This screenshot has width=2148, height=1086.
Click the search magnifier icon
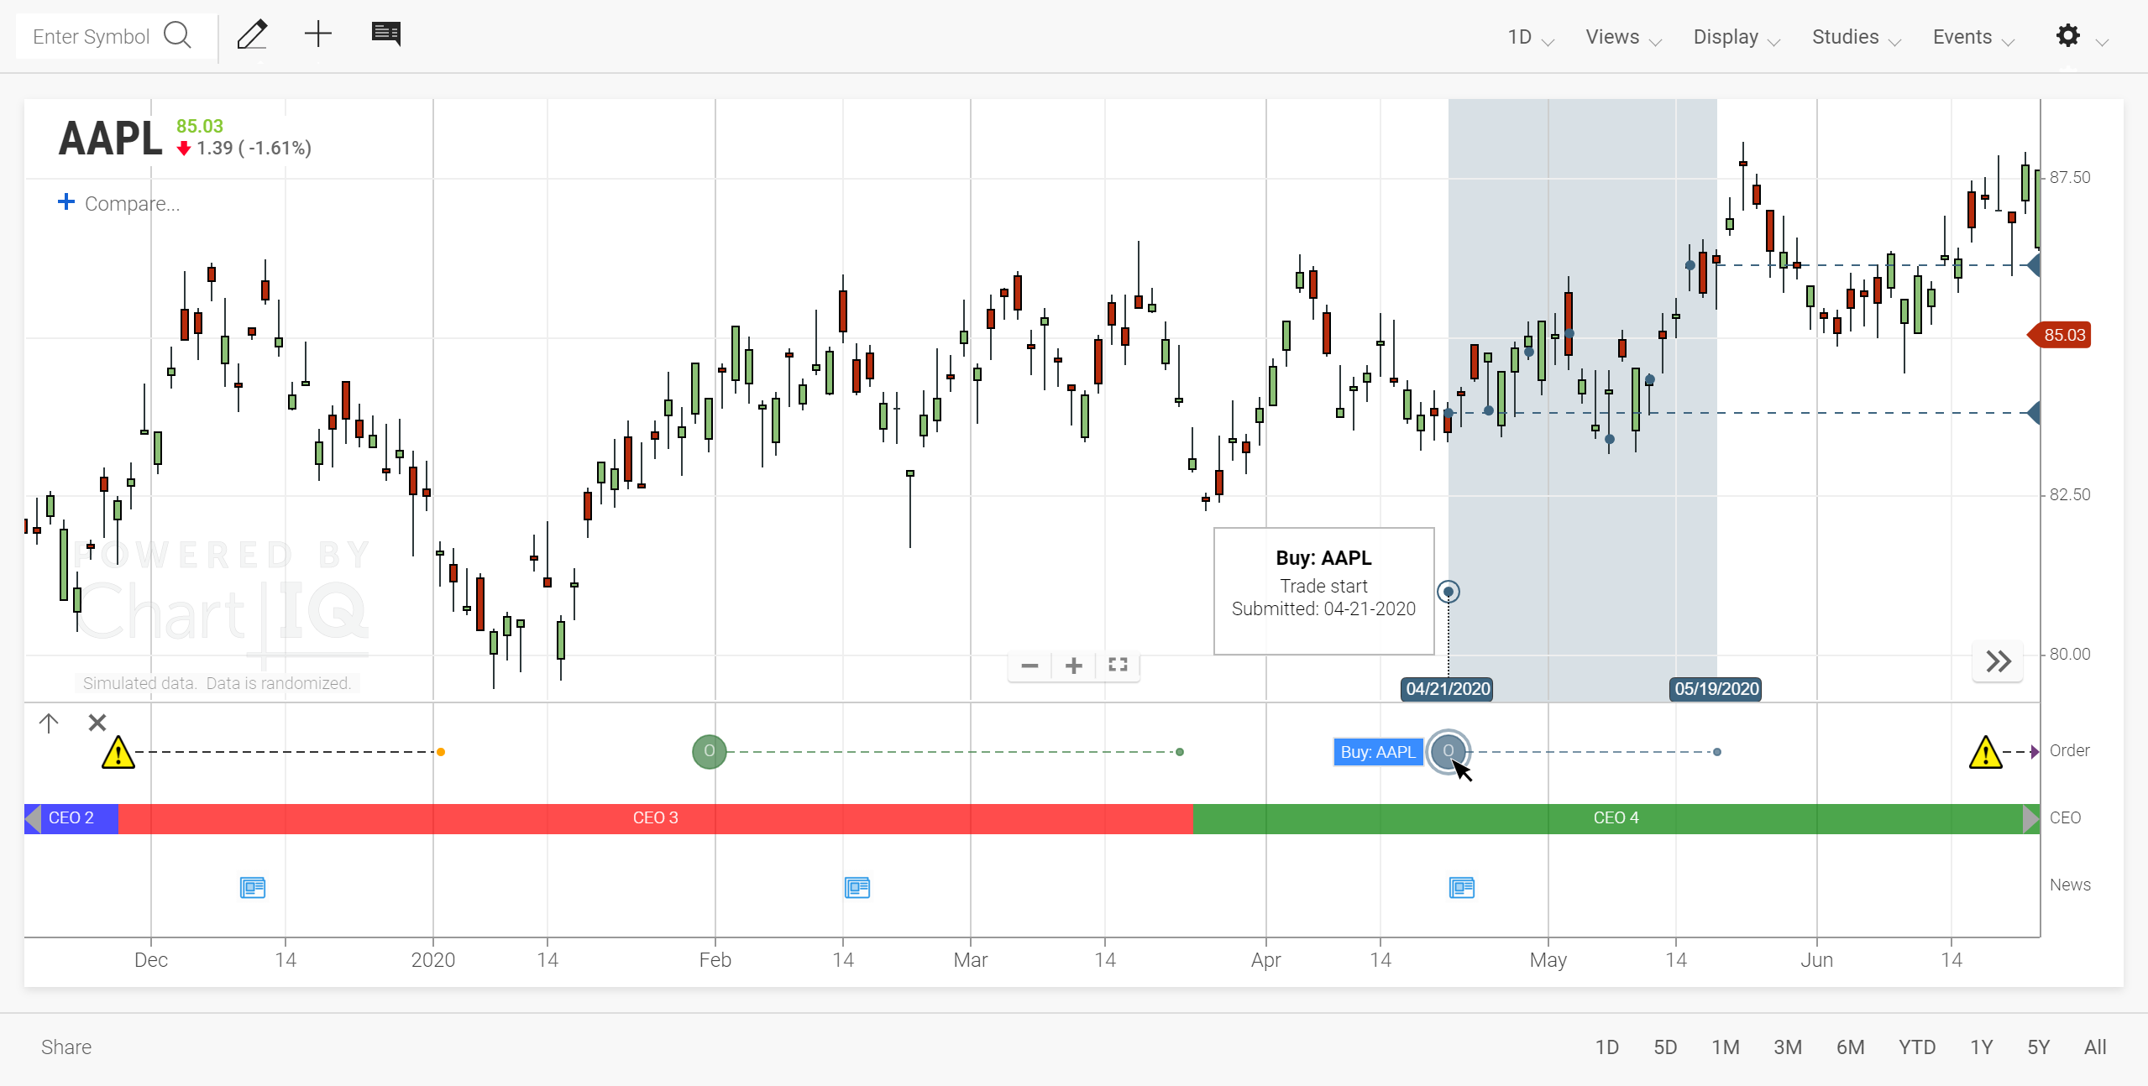point(177,36)
